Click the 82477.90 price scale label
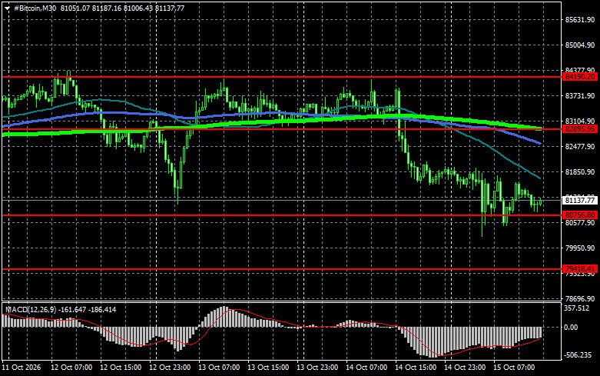 point(580,147)
